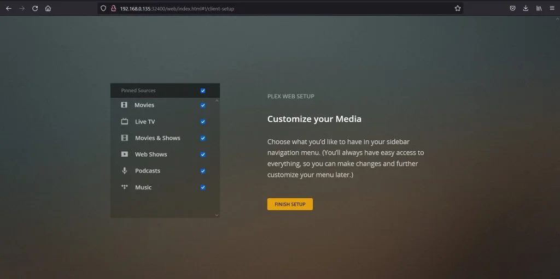Click the Movies & Shows film icon
Viewport: 560px width, 279px height.
coord(124,138)
